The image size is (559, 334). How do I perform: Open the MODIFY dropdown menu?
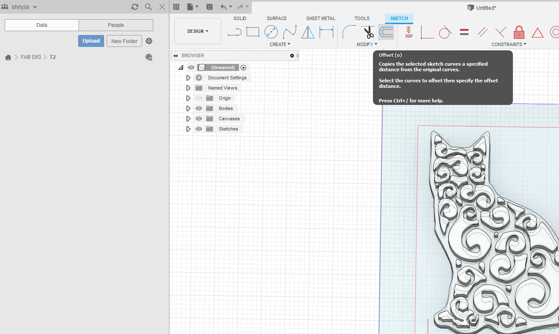click(367, 44)
